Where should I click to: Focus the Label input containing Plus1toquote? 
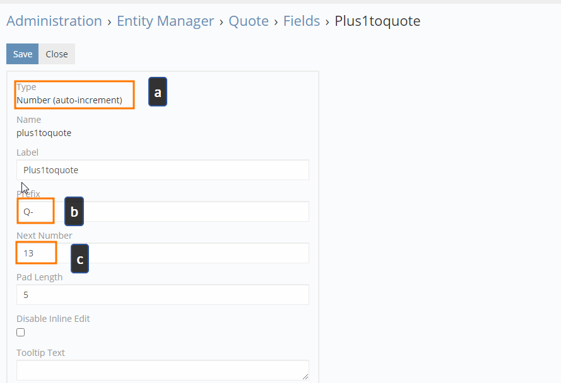click(163, 170)
